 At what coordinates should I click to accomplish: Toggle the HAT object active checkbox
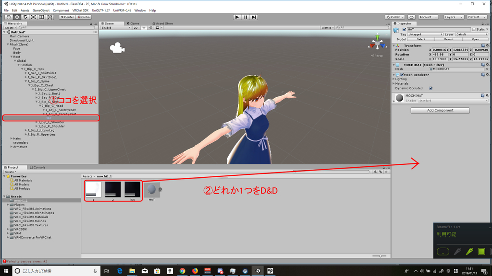point(404,29)
